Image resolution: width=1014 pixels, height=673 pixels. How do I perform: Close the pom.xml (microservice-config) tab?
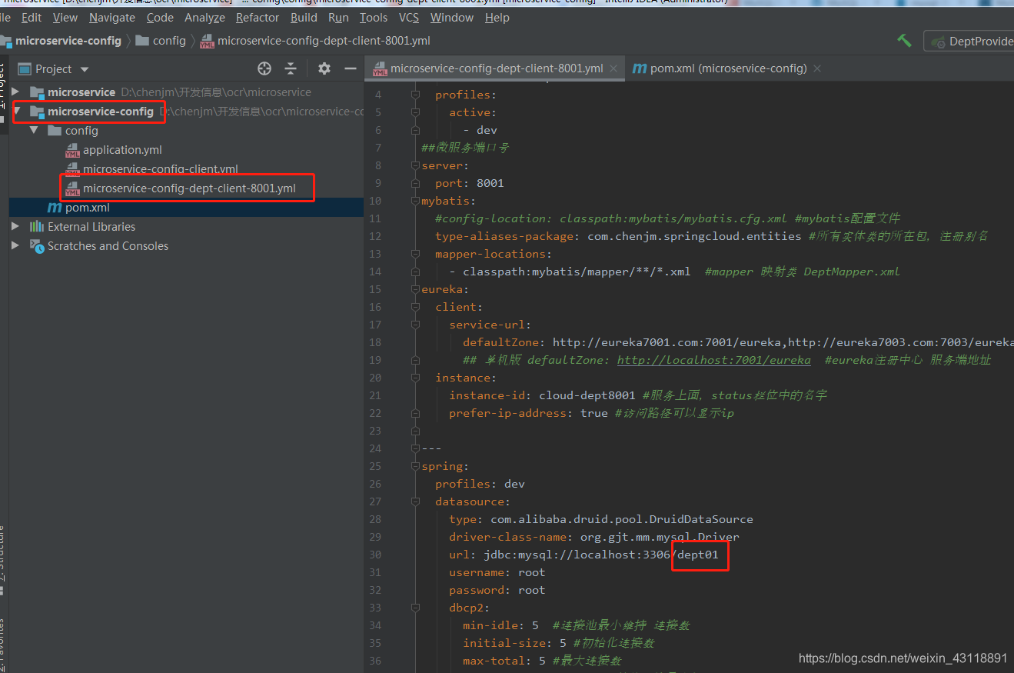817,68
